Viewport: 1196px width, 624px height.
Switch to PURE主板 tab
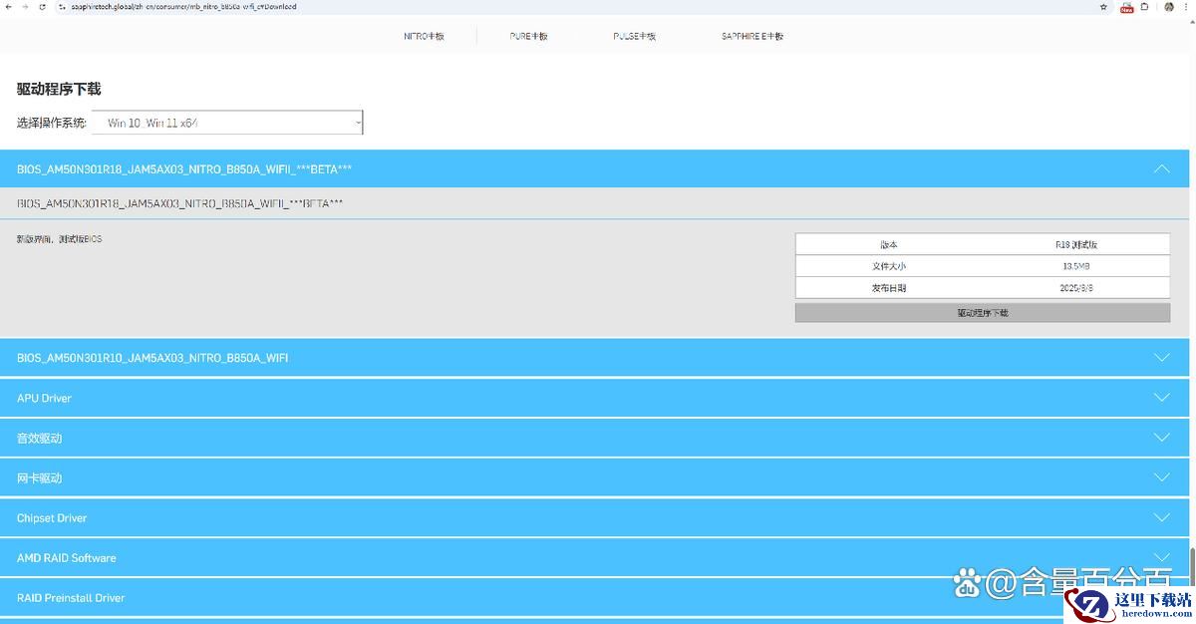point(528,36)
